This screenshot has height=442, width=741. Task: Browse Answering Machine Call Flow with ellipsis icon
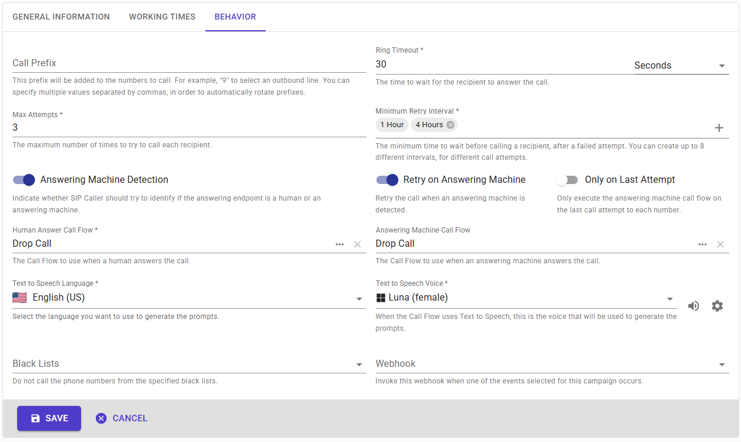click(x=703, y=244)
